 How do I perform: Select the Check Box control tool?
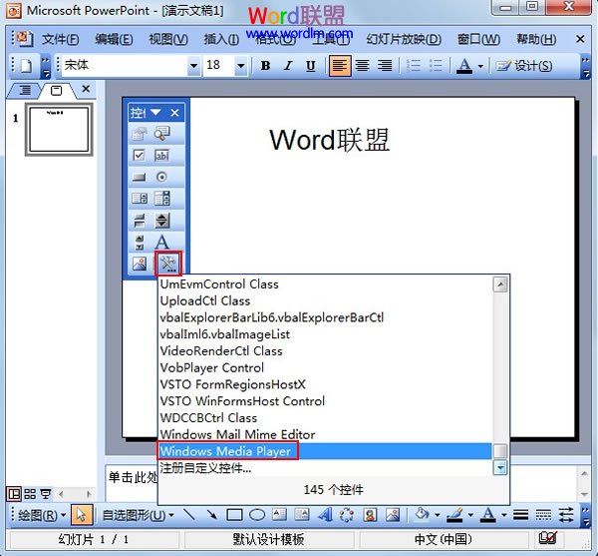[140, 156]
